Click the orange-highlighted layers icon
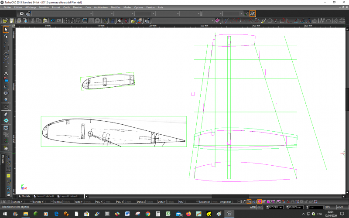 tap(253, 14)
